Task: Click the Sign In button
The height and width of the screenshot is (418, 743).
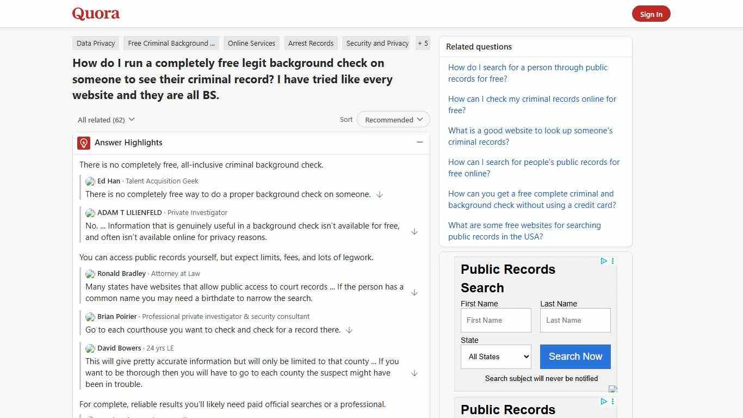Action: pyautogui.click(x=651, y=14)
